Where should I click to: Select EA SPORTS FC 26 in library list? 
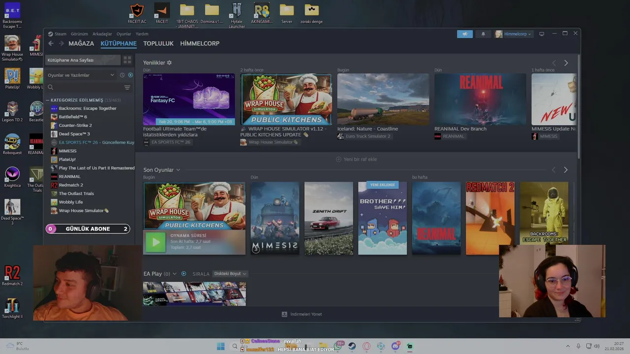click(93, 143)
